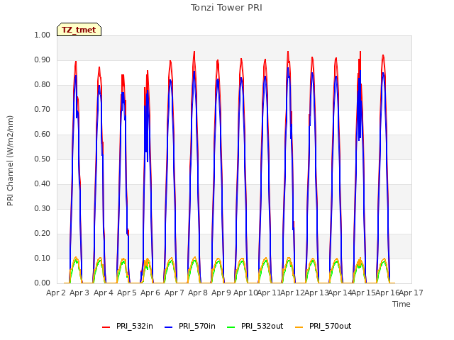
Task: Click the Apr 17 x-axis tick label
Action: 411,293
